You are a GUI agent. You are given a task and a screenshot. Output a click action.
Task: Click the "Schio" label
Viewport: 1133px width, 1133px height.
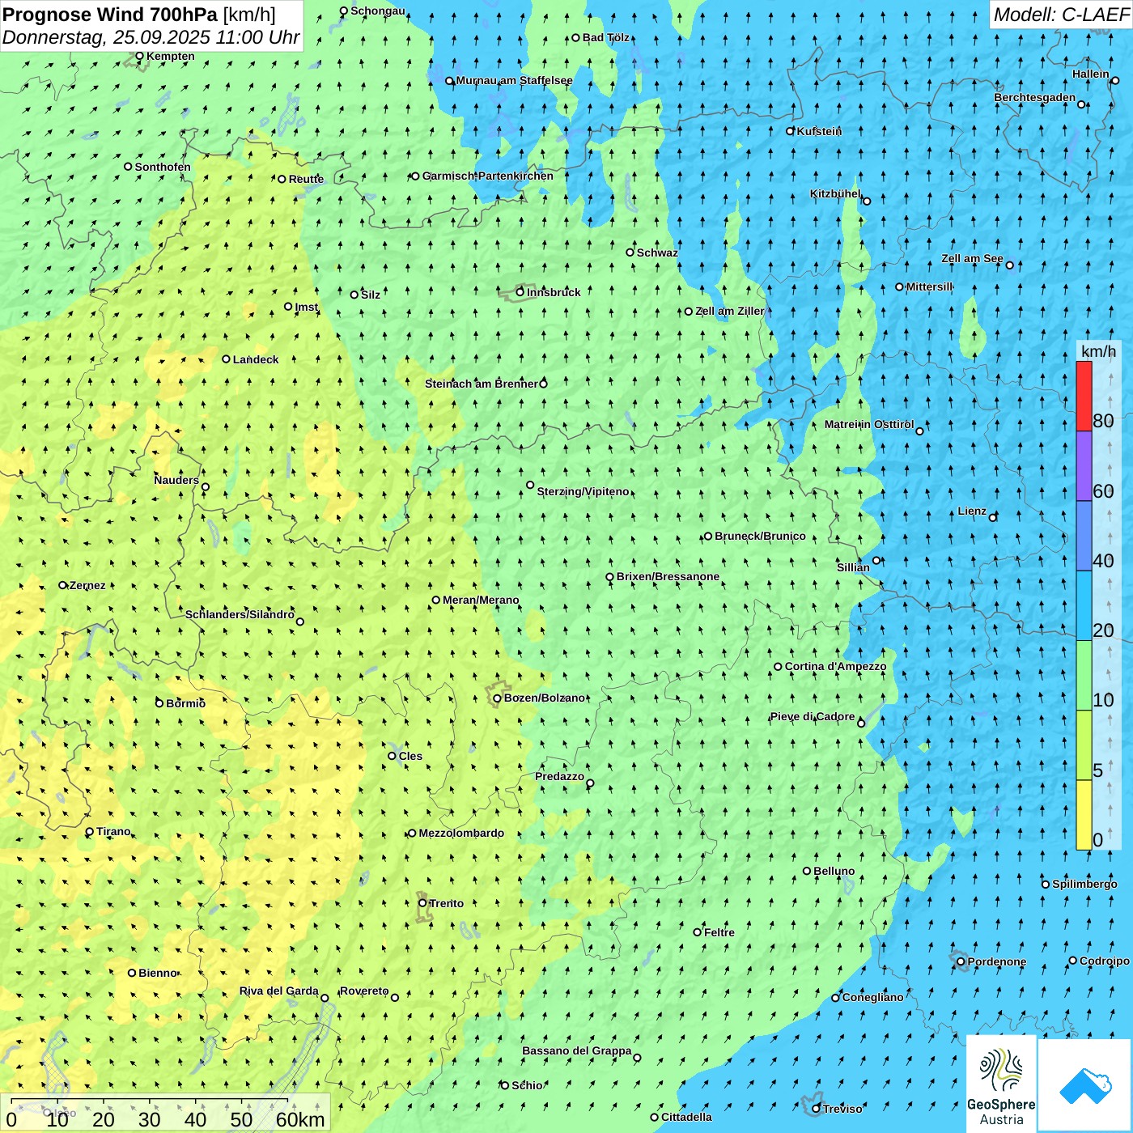click(527, 1085)
